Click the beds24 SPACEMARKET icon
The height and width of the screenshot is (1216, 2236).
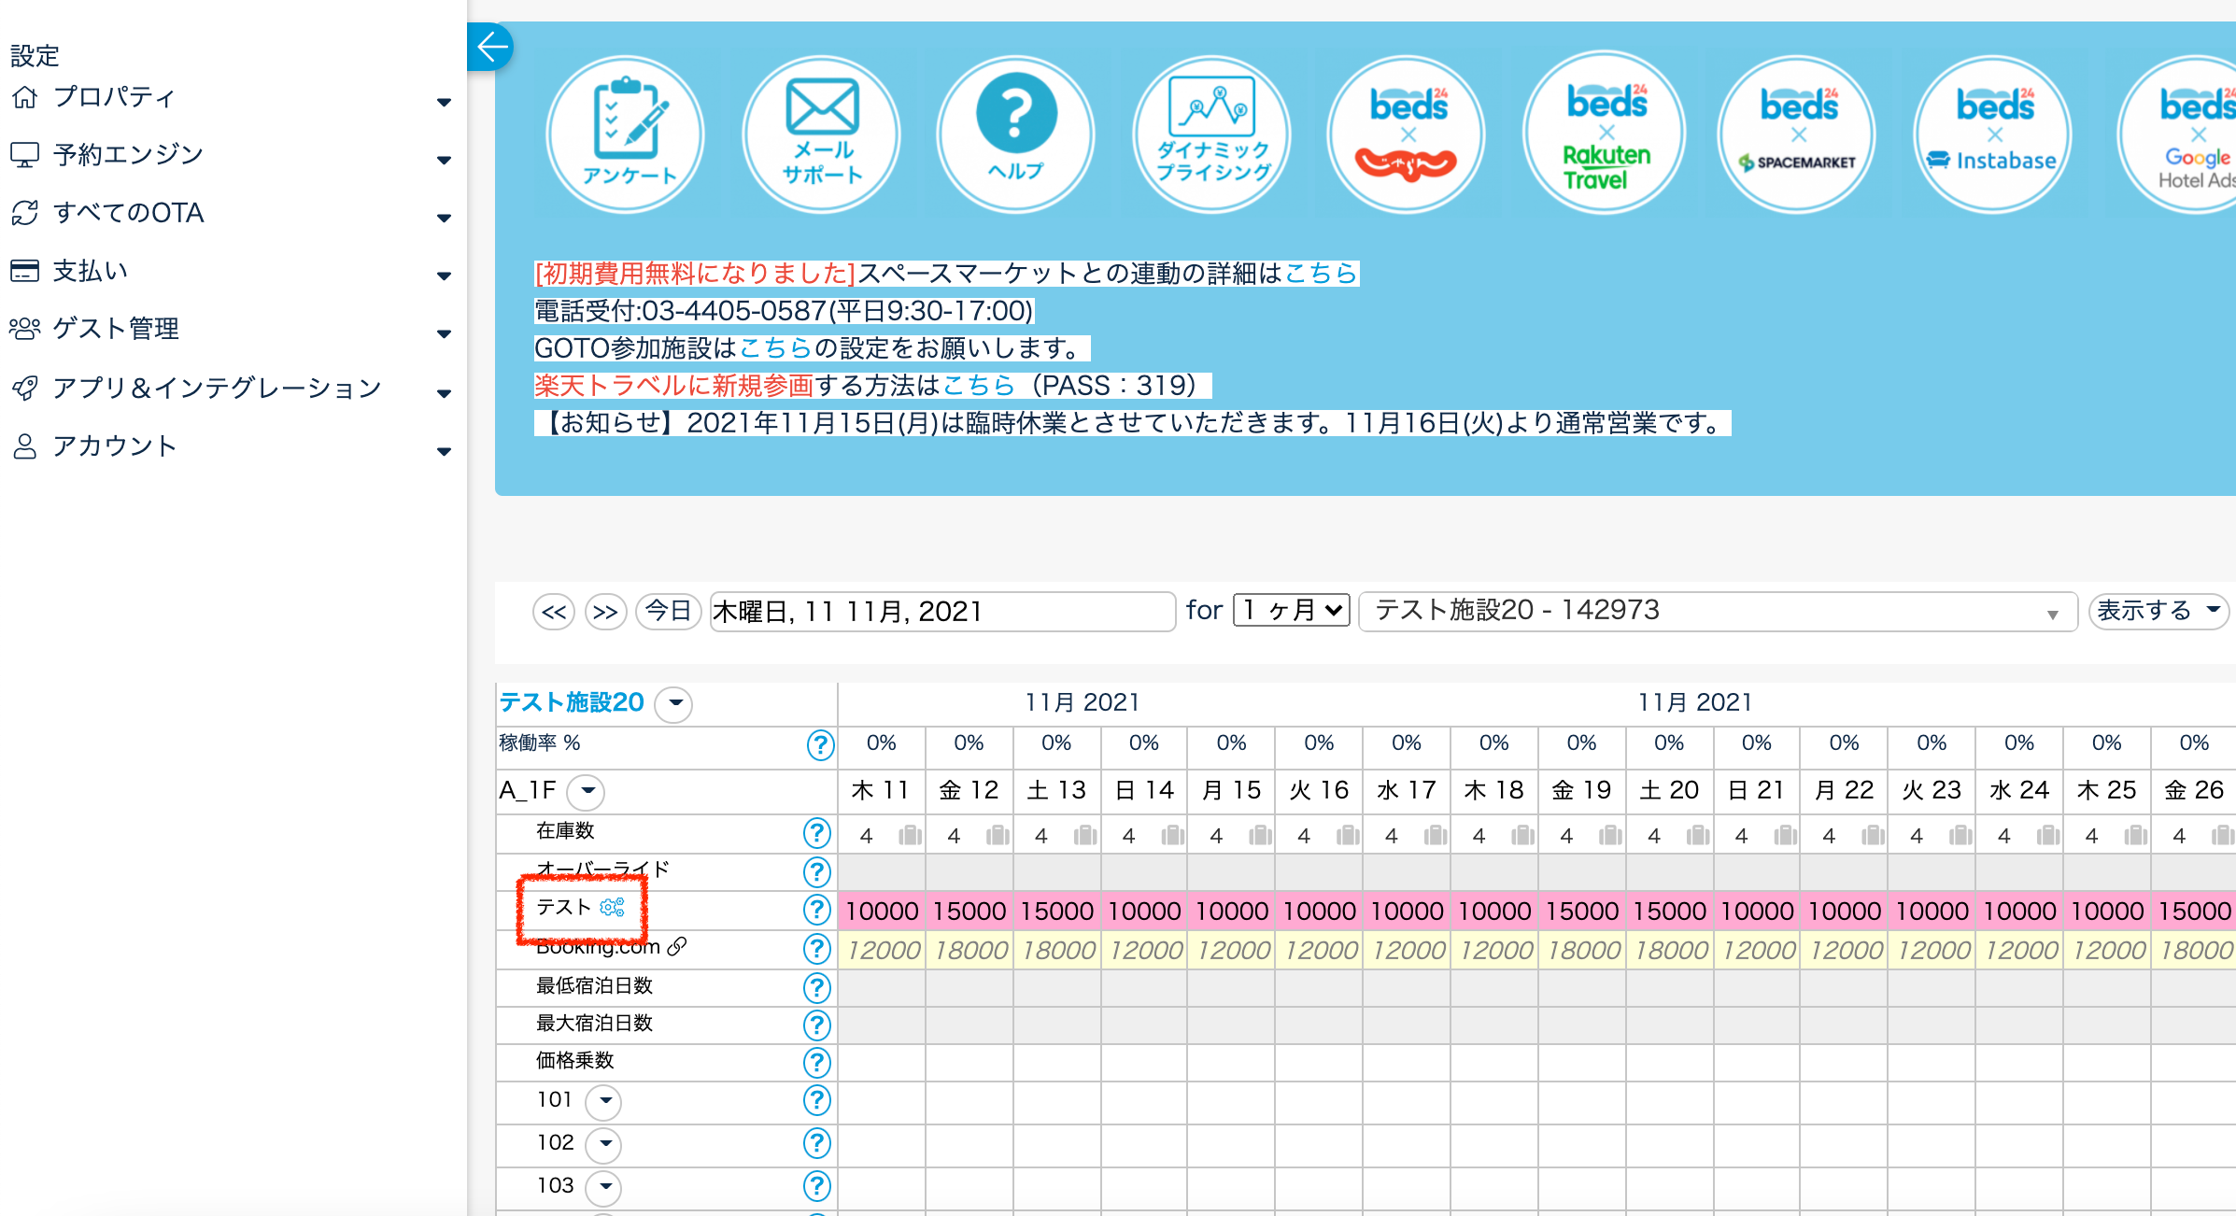[x=1798, y=134]
